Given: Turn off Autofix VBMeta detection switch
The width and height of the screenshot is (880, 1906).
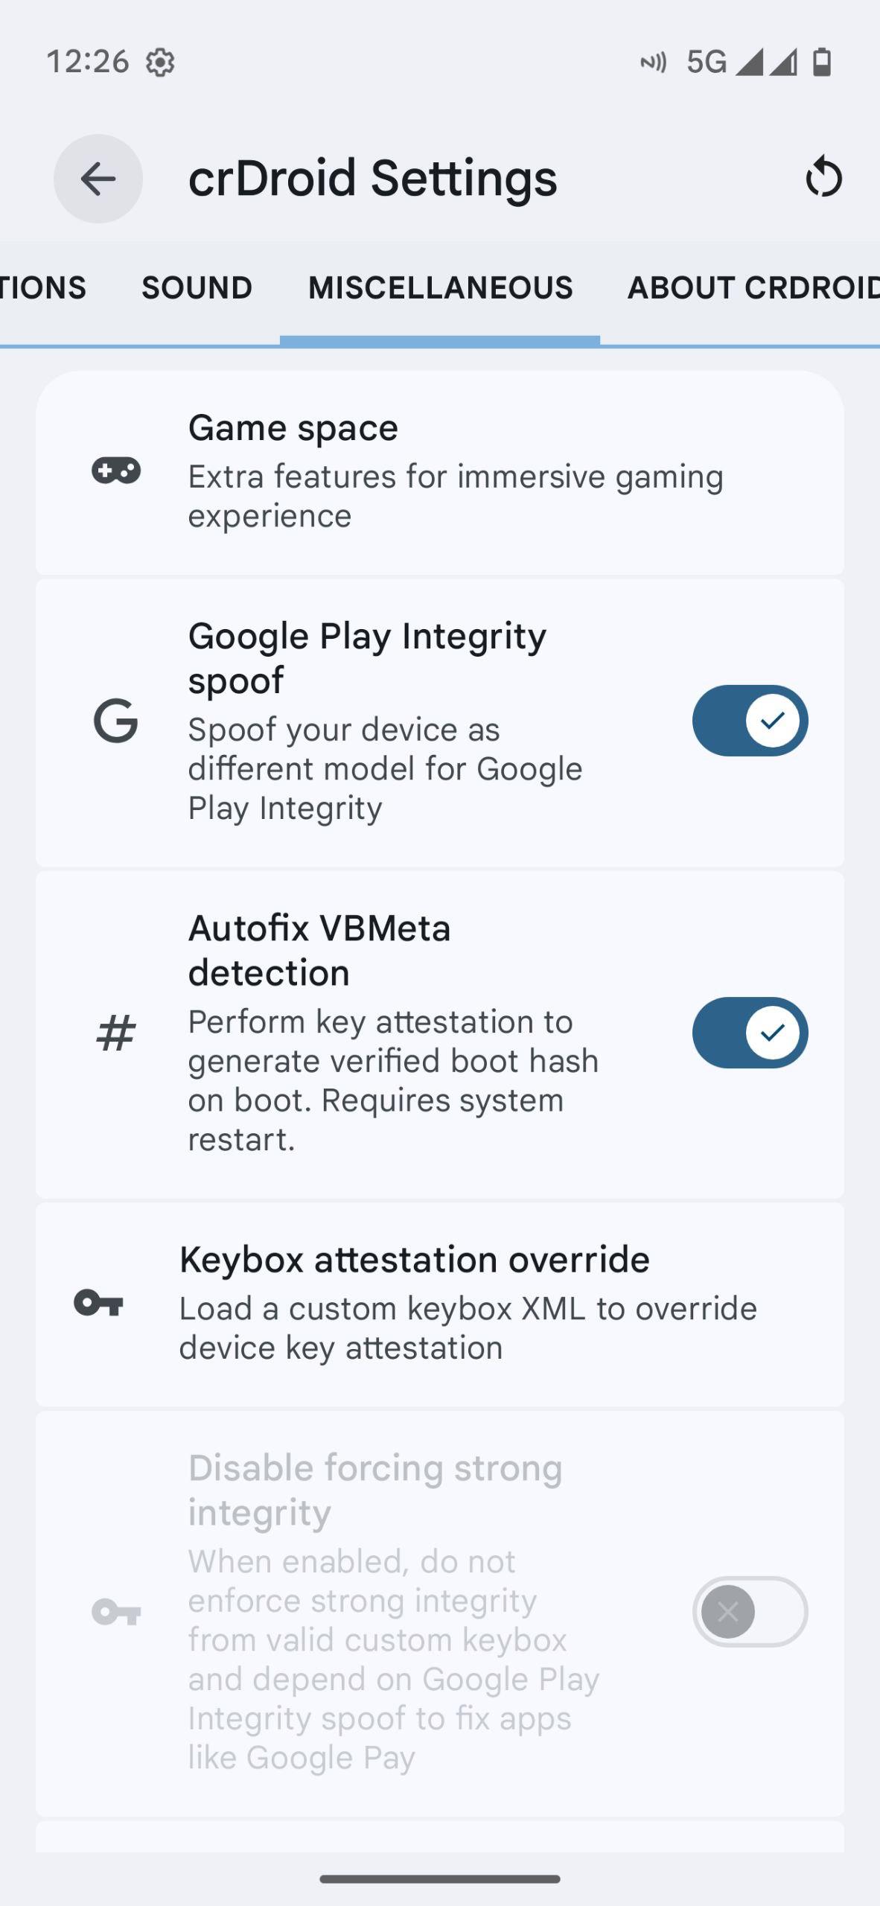Looking at the screenshot, I should coord(750,1033).
